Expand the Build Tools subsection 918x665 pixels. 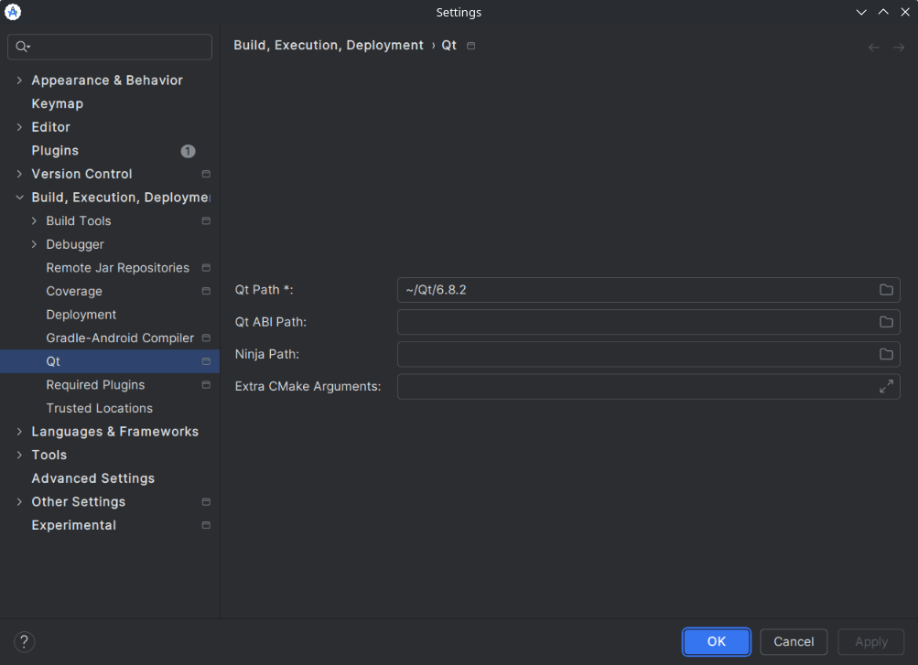35,221
